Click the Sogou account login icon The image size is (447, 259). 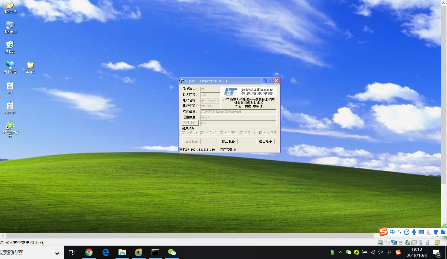click(x=429, y=232)
